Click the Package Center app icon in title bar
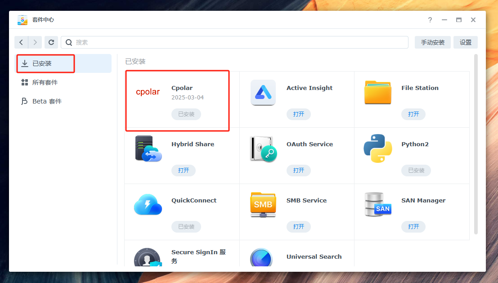 (x=22, y=20)
